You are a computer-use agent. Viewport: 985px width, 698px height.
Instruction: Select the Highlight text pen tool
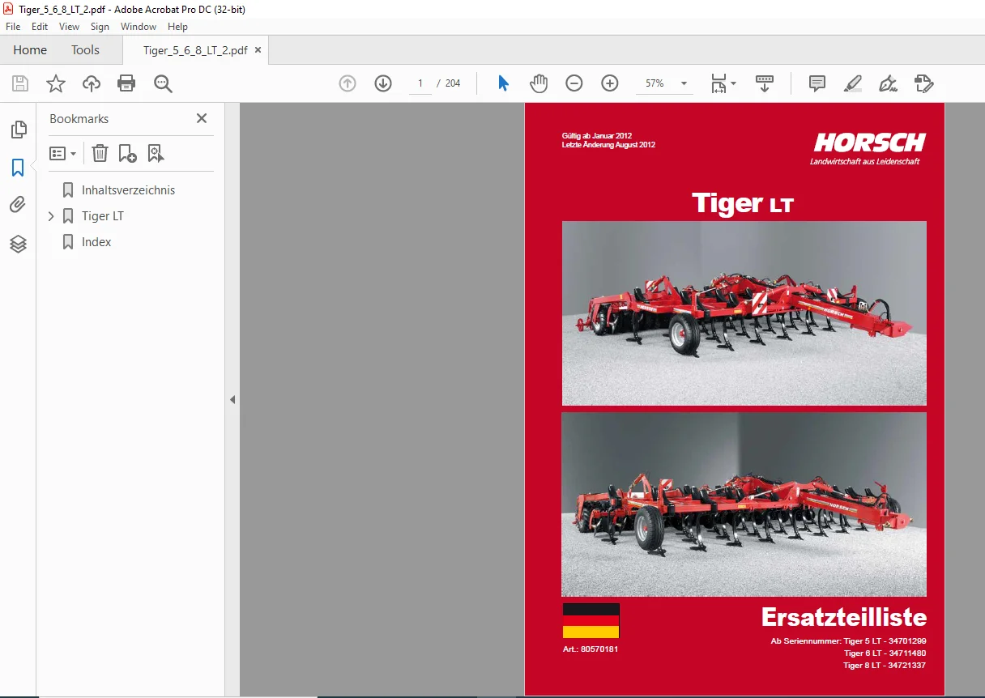852,83
